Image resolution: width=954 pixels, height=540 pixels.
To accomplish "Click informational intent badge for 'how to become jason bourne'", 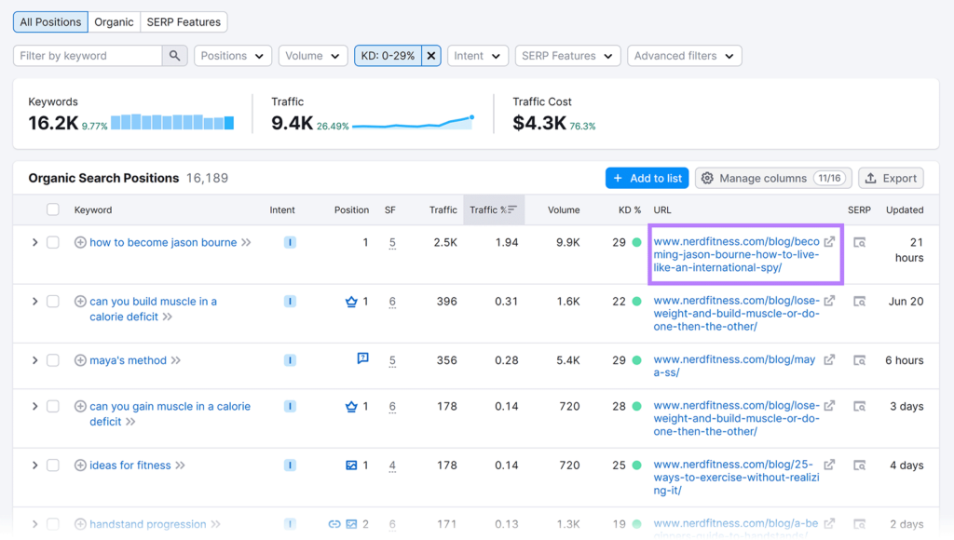I will [x=290, y=242].
